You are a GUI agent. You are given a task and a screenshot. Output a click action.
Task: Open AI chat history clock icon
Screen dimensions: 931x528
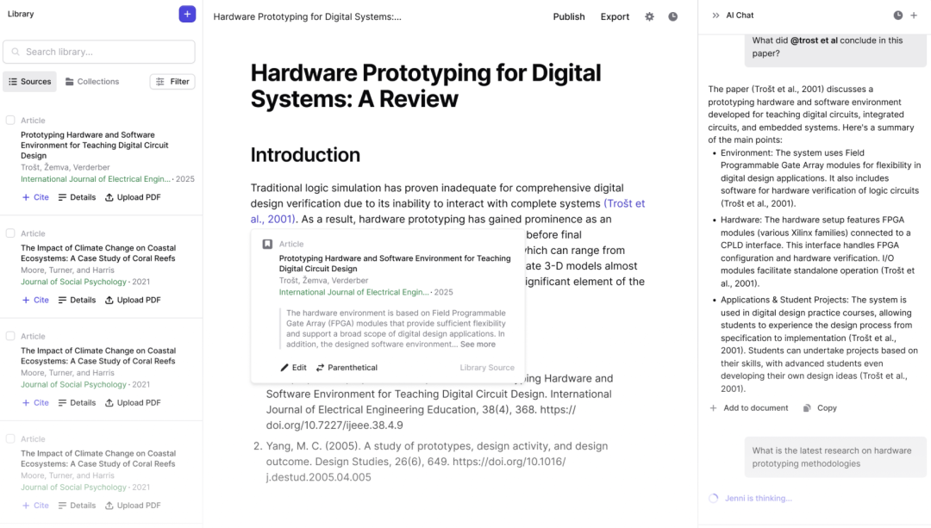click(897, 16)
